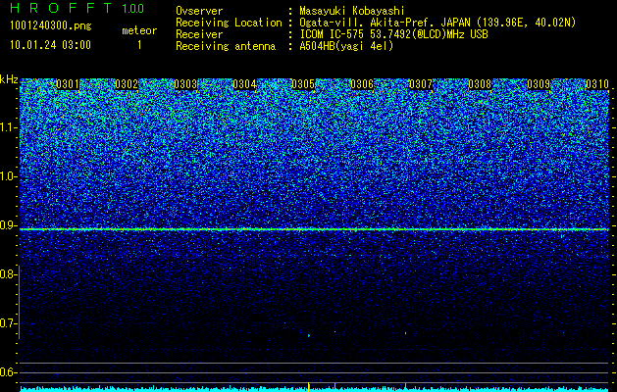This screenshot has height=392, width=617.
Task: Click the ICOM IC-575 receiver text
Action: click(393, 34)
